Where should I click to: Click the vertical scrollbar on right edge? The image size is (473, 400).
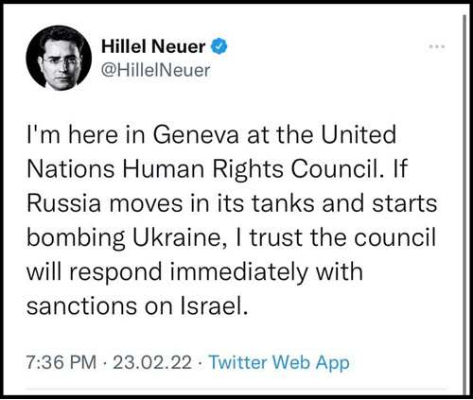(x=464, y=205)
